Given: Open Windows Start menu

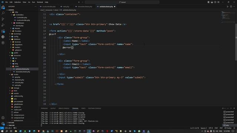Looking at the screenshot, I should [x=2, y=131].
